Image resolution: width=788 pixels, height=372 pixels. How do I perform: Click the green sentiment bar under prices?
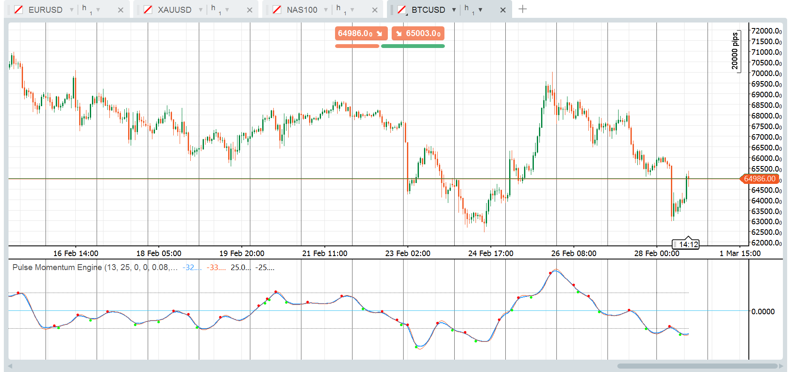(413, 46)
